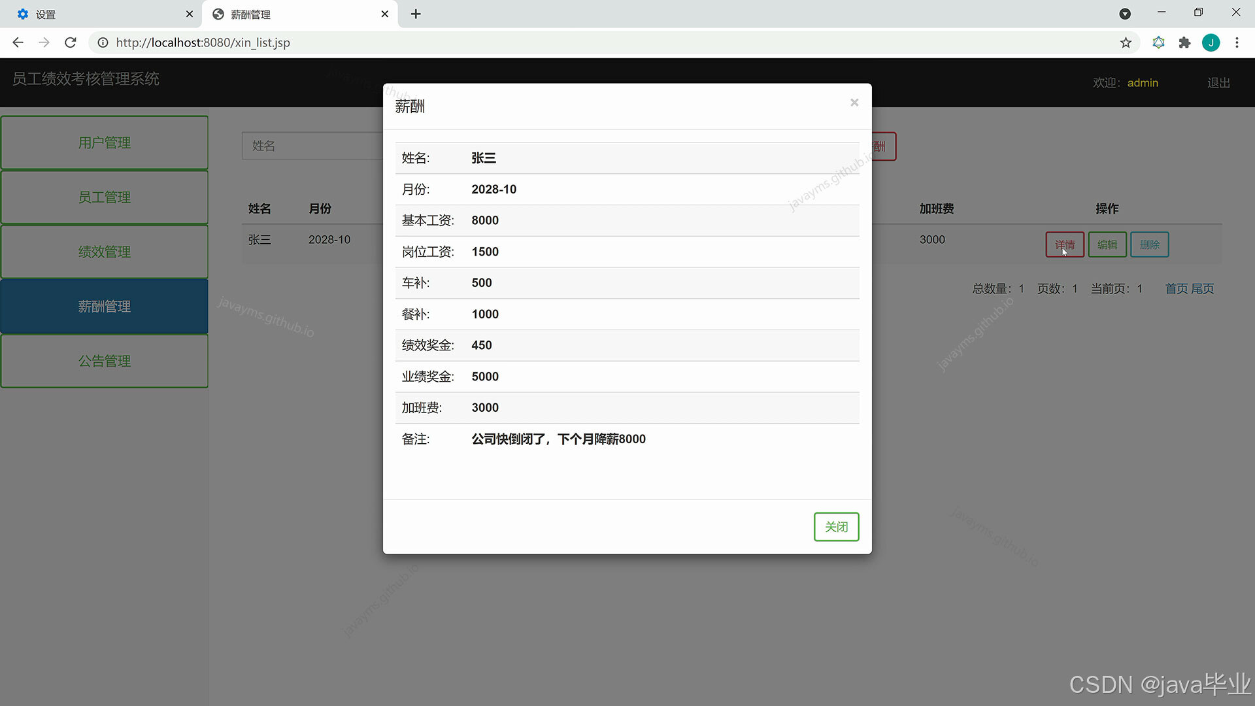Click the 删除 button for 张三
The image size is (1255, 706).
[x=1150, y=244]
